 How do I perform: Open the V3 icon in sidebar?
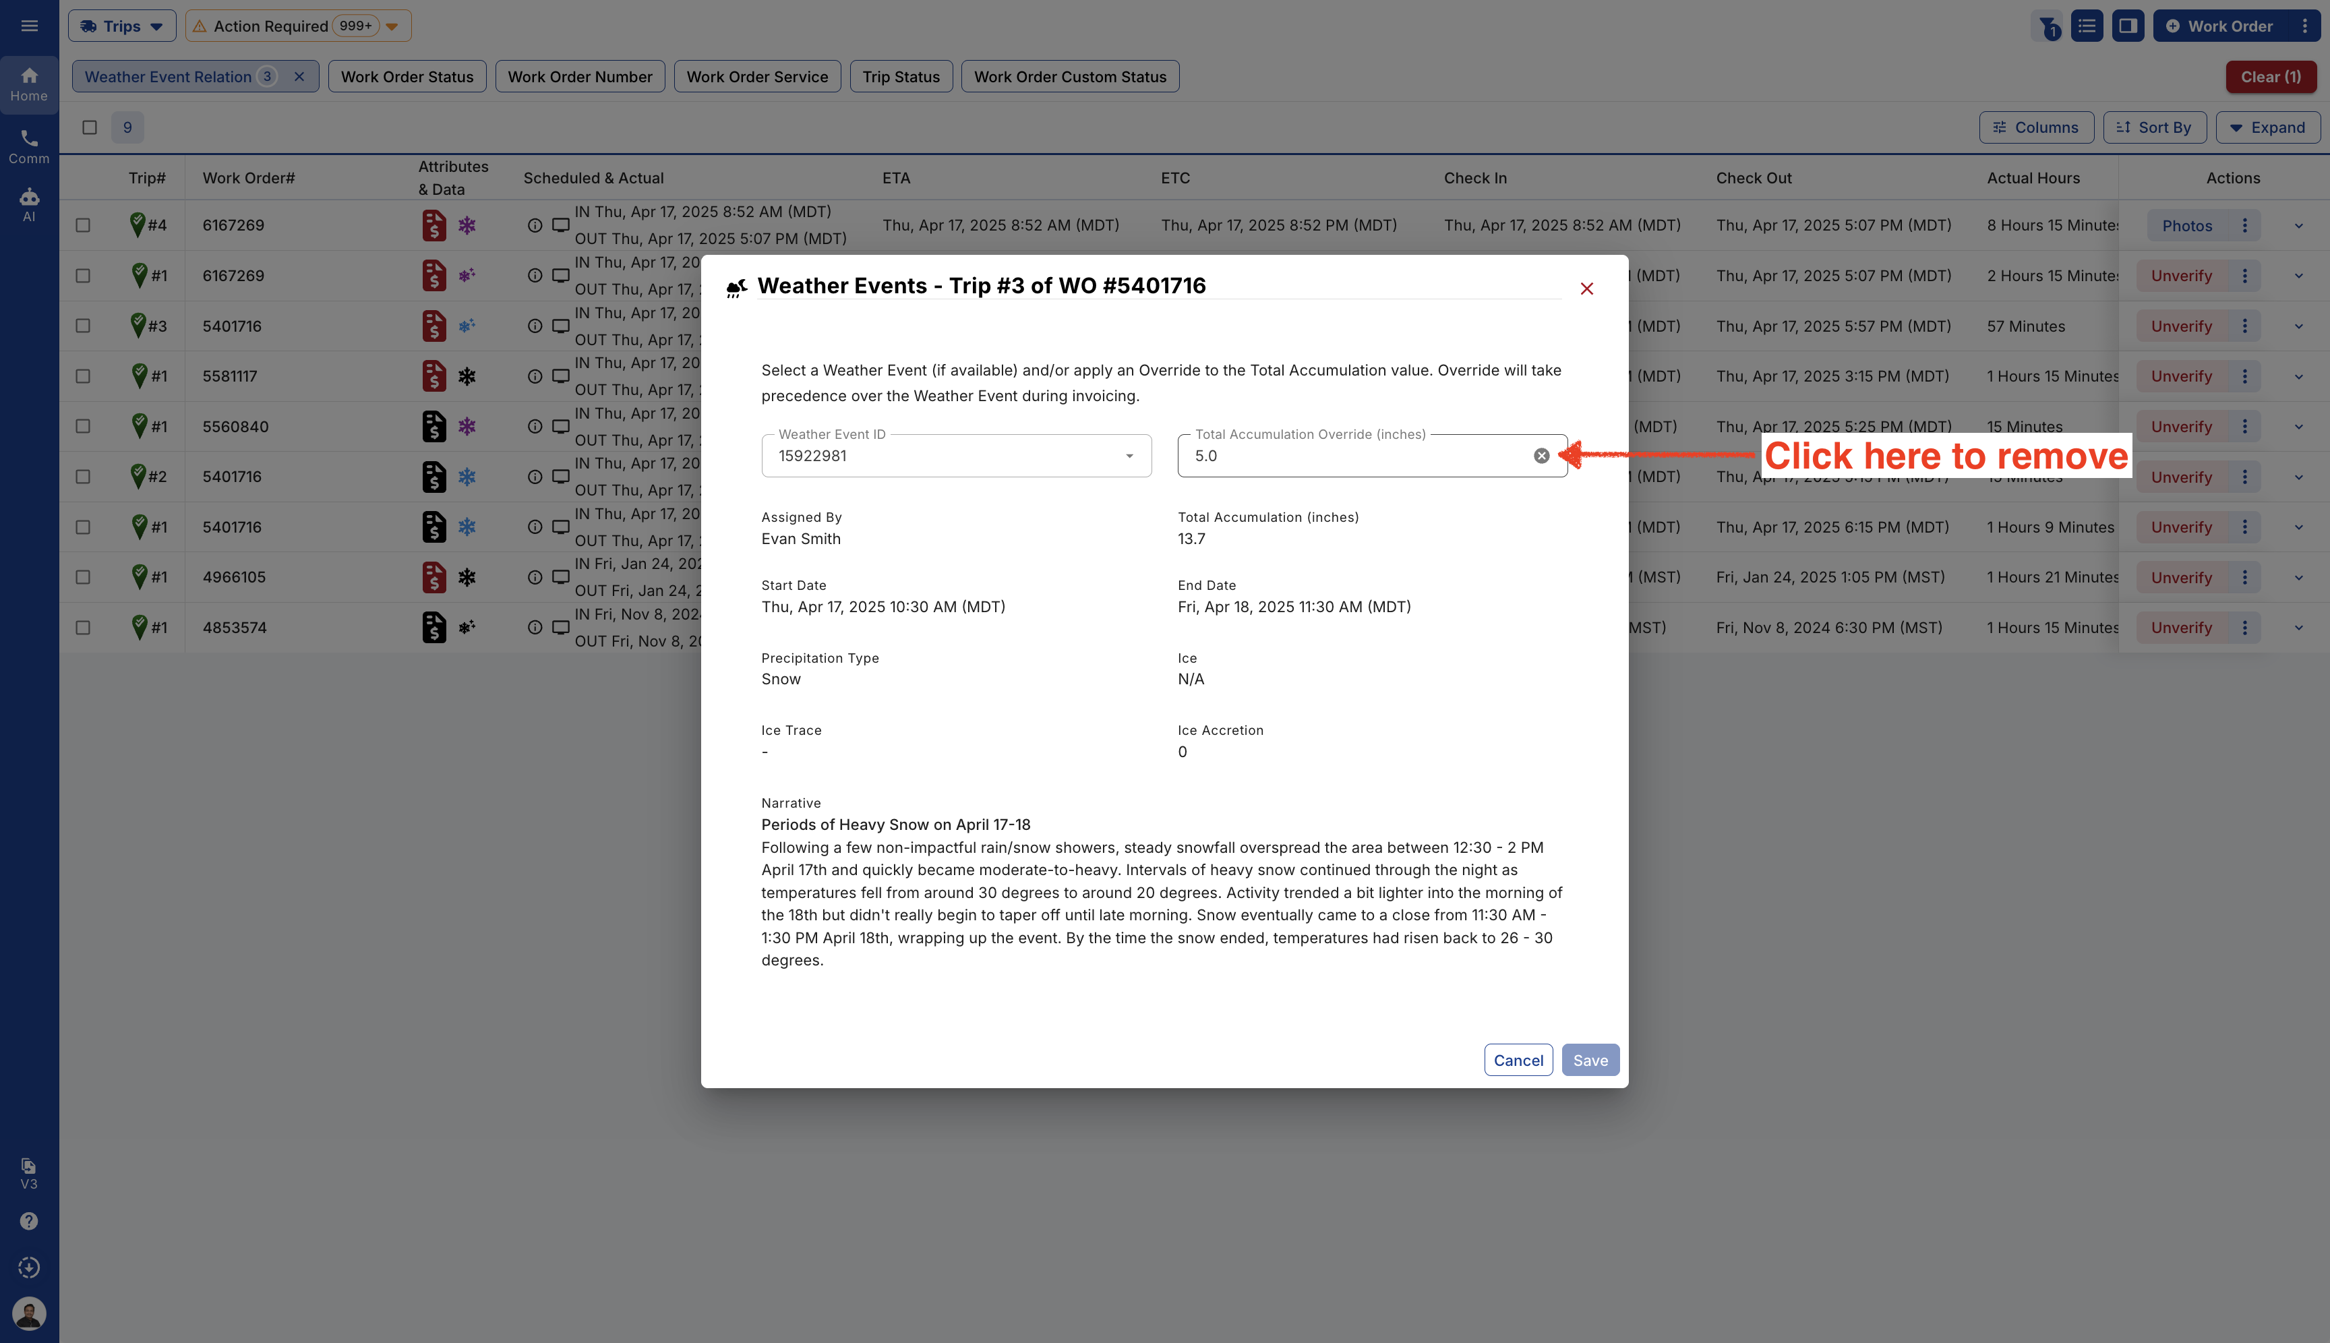click(x=30, y=1173)
